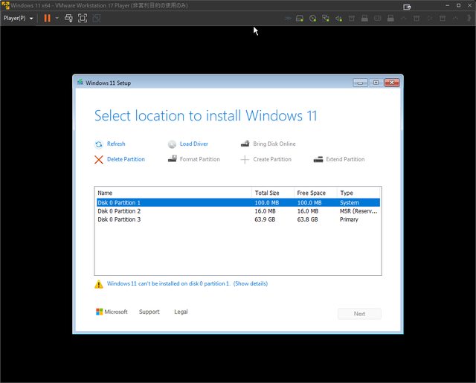Click the Total Size column header
476x383 pixels.
tap(267, 193)
